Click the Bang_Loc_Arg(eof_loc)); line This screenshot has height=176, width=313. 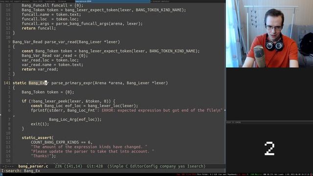coord(75,119)
